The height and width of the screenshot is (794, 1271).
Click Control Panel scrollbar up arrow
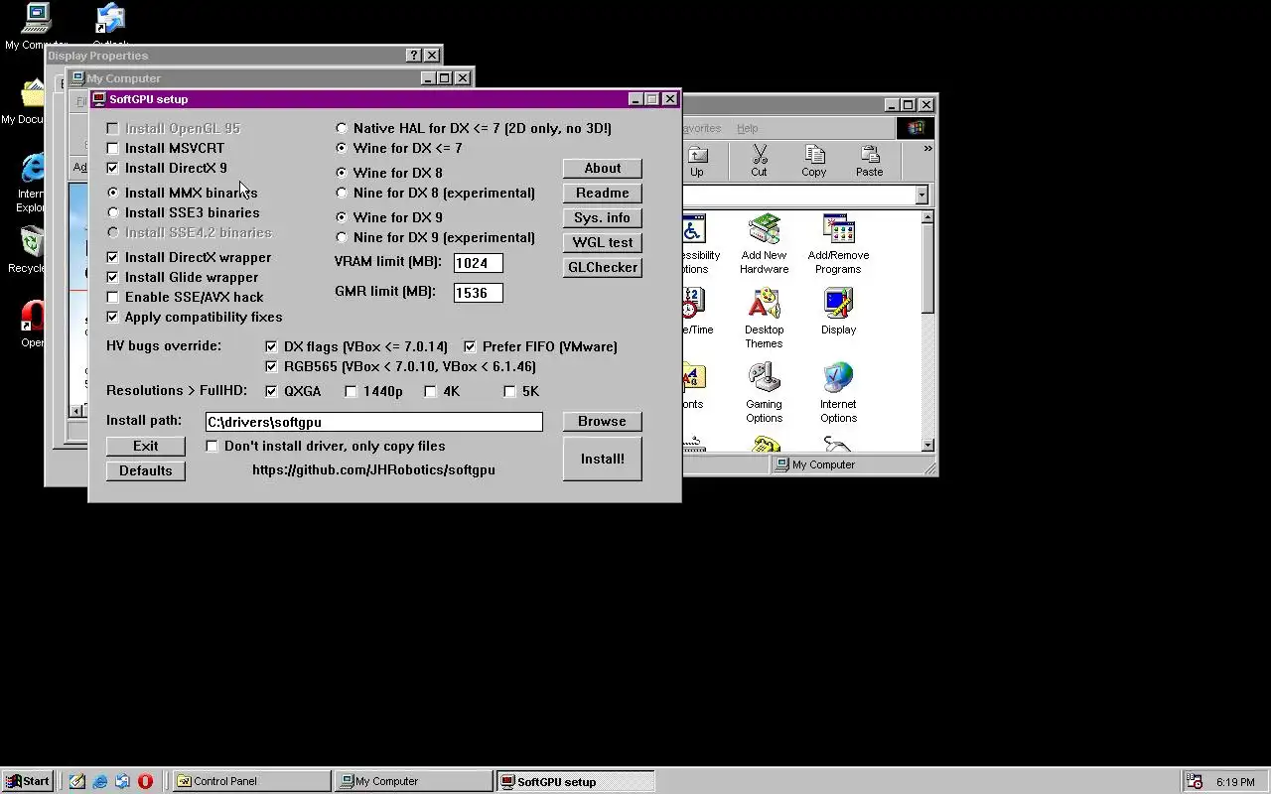[927, 216]
